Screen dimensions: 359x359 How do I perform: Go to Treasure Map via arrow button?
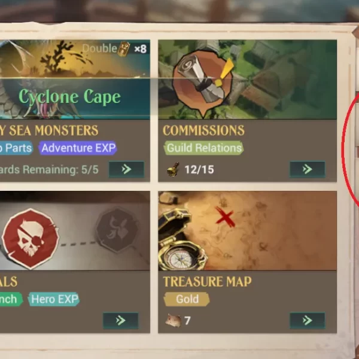pyautogui.click(x=308, y=321)
